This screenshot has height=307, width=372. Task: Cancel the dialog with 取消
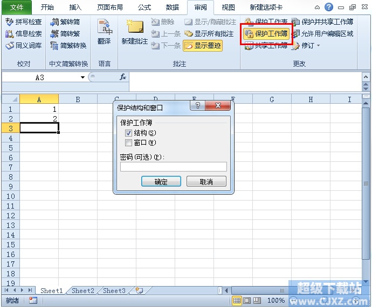(x=206, y=181)
